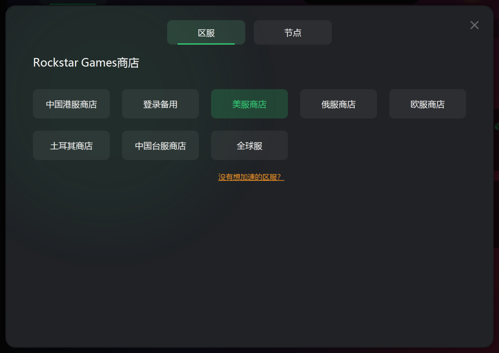
Task: Pick the 俄服商店 region button
Action: 339,104
